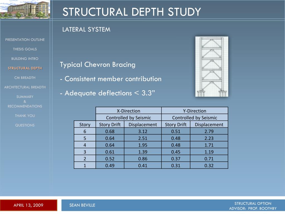Open the Presentation Outline section
The image size is (285, 214).
coord(25,40)
